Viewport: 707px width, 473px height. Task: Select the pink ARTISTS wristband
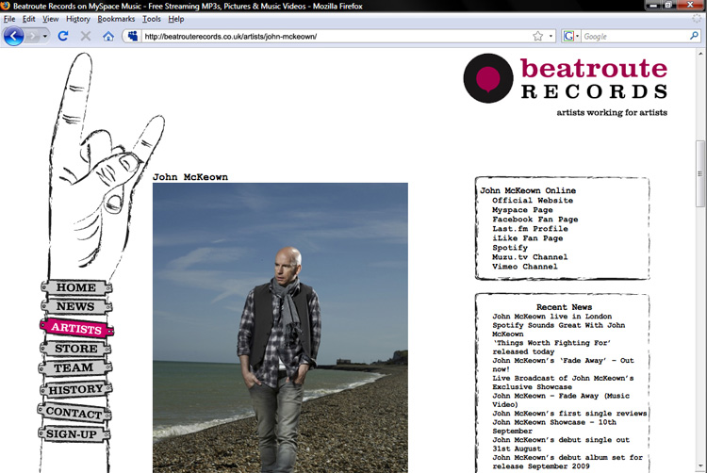click(x=76, y=328)
